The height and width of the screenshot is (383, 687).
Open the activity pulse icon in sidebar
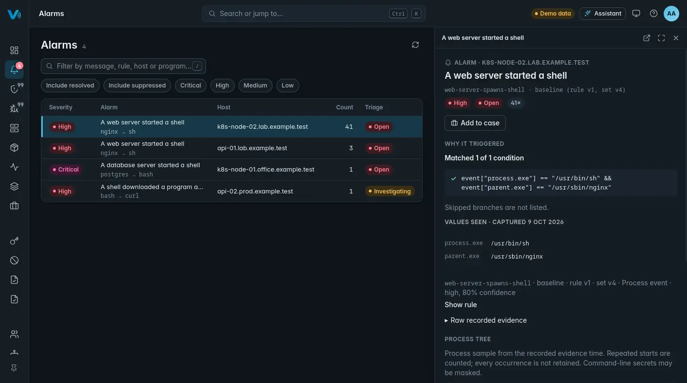coord(14,167)
